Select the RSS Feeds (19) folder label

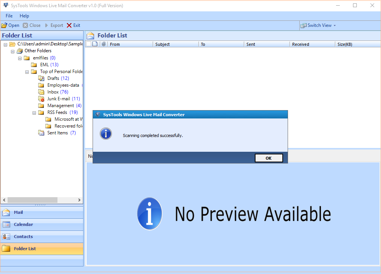pos(63,112)
